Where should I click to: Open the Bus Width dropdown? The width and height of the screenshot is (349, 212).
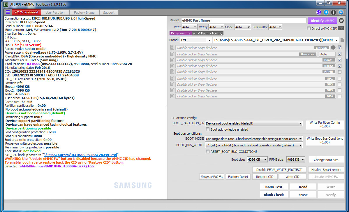click(275, 27)
